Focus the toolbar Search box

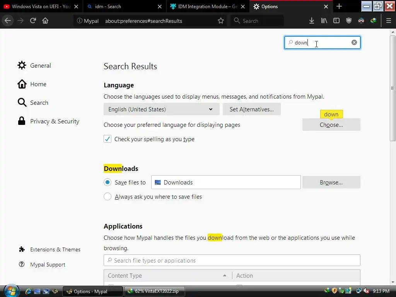(x=257, y=21)
